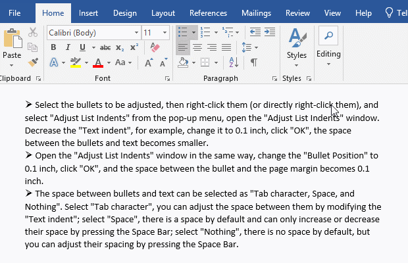Switch to the Help tab

(x=363, y=13)
